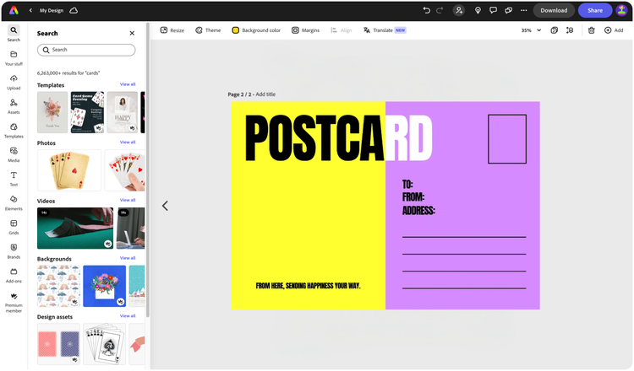Select the POSTCARD heading on canvas

[339, 138]
